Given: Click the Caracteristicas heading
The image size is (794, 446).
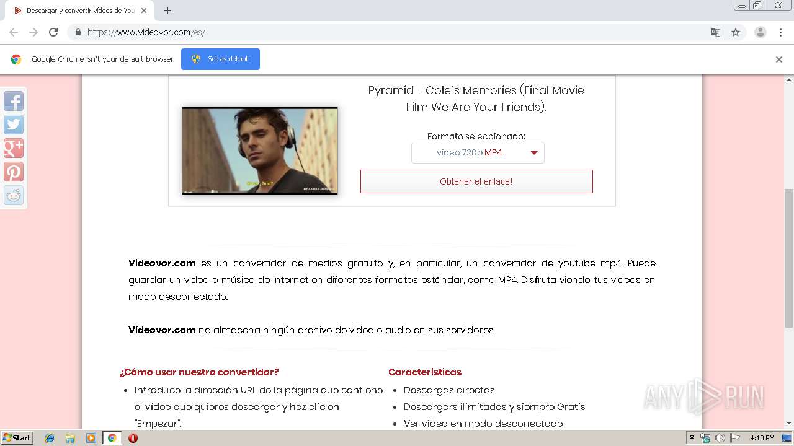Looking at the screenshot, I should click(425, 372).
